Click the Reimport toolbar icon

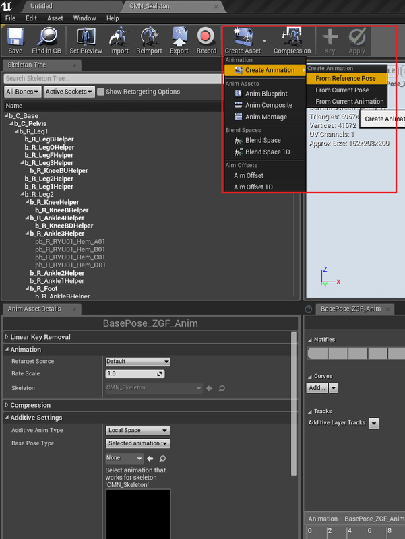[149, 36]
